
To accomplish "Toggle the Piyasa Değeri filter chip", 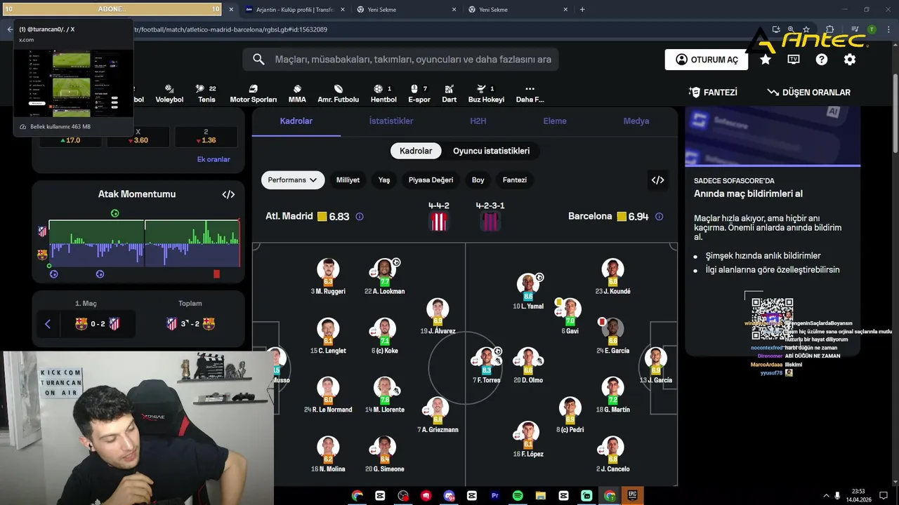I will click(431, 180).
